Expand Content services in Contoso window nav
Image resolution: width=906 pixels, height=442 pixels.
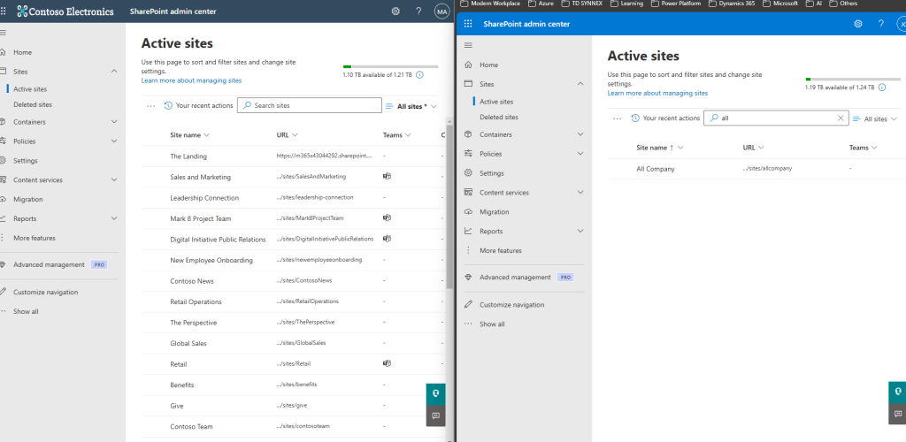click(x=114, y=179)
